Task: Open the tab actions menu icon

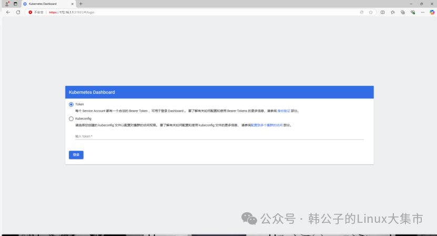Action: [15, 4]
